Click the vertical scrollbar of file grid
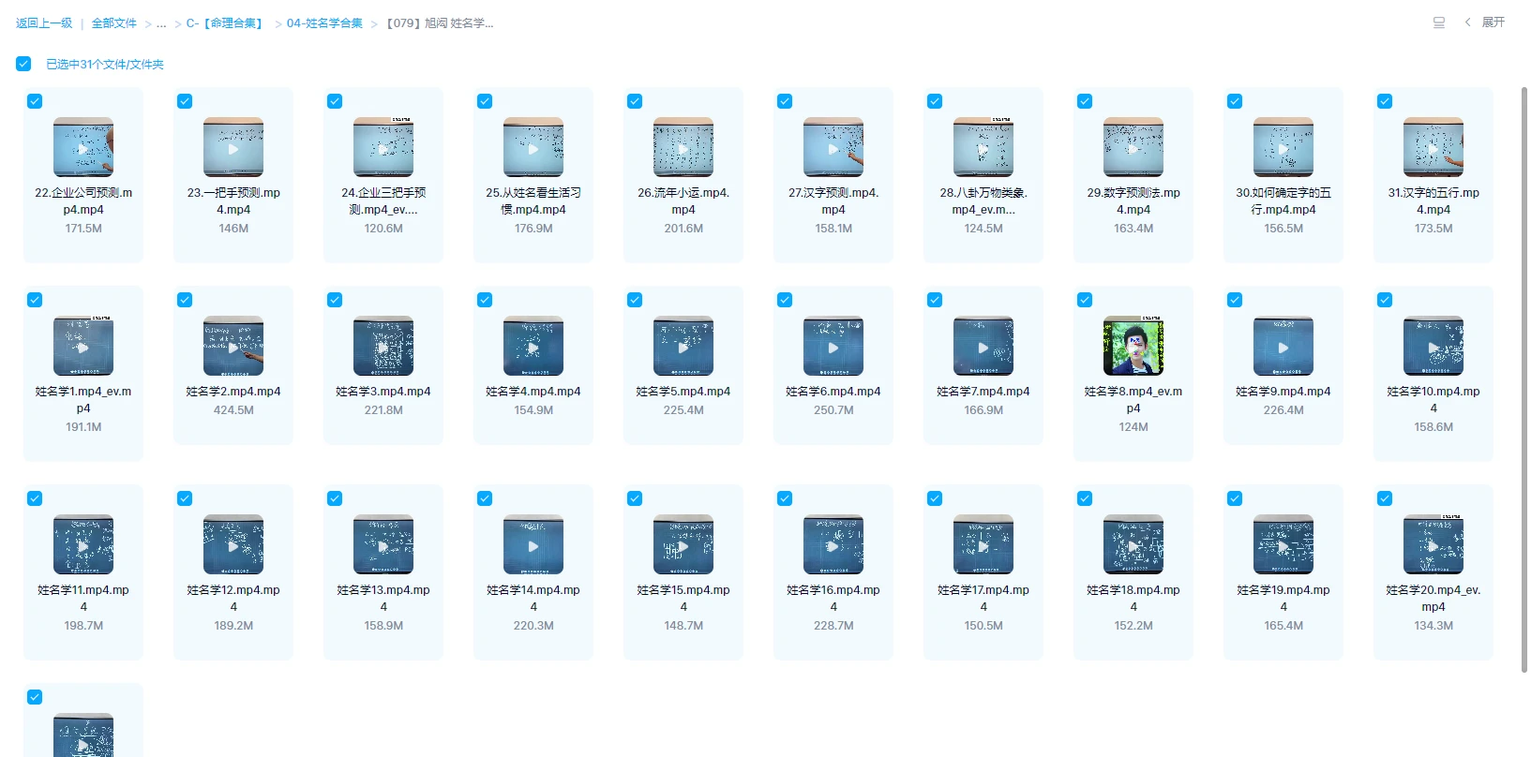 point(1524,379)
